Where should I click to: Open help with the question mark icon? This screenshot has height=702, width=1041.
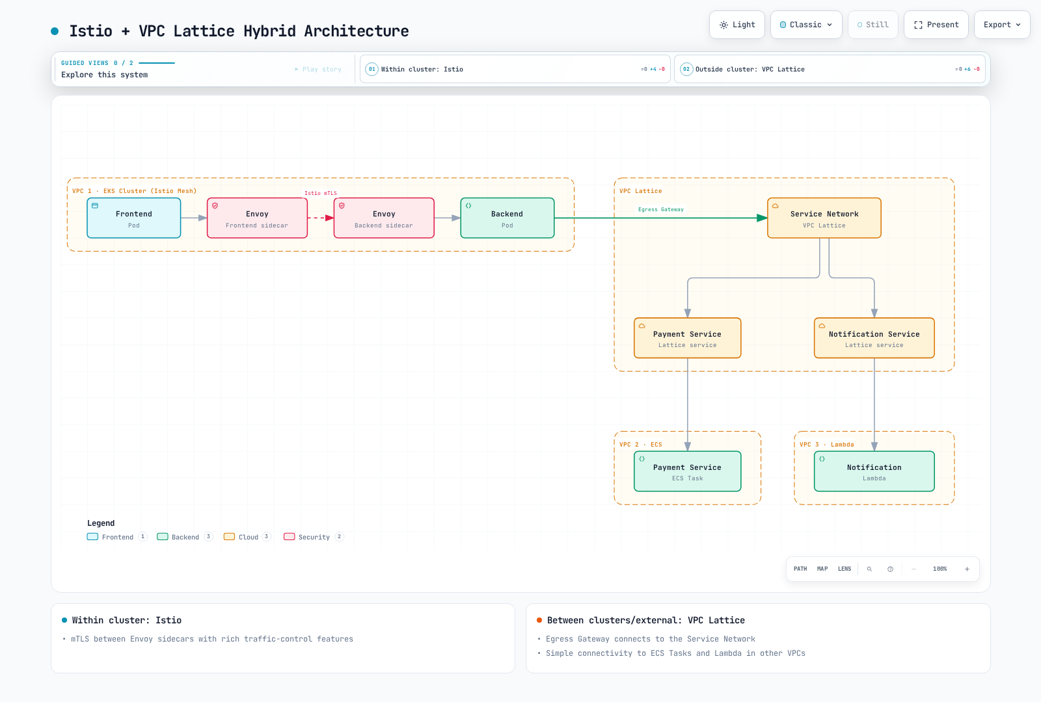[890, 569]
